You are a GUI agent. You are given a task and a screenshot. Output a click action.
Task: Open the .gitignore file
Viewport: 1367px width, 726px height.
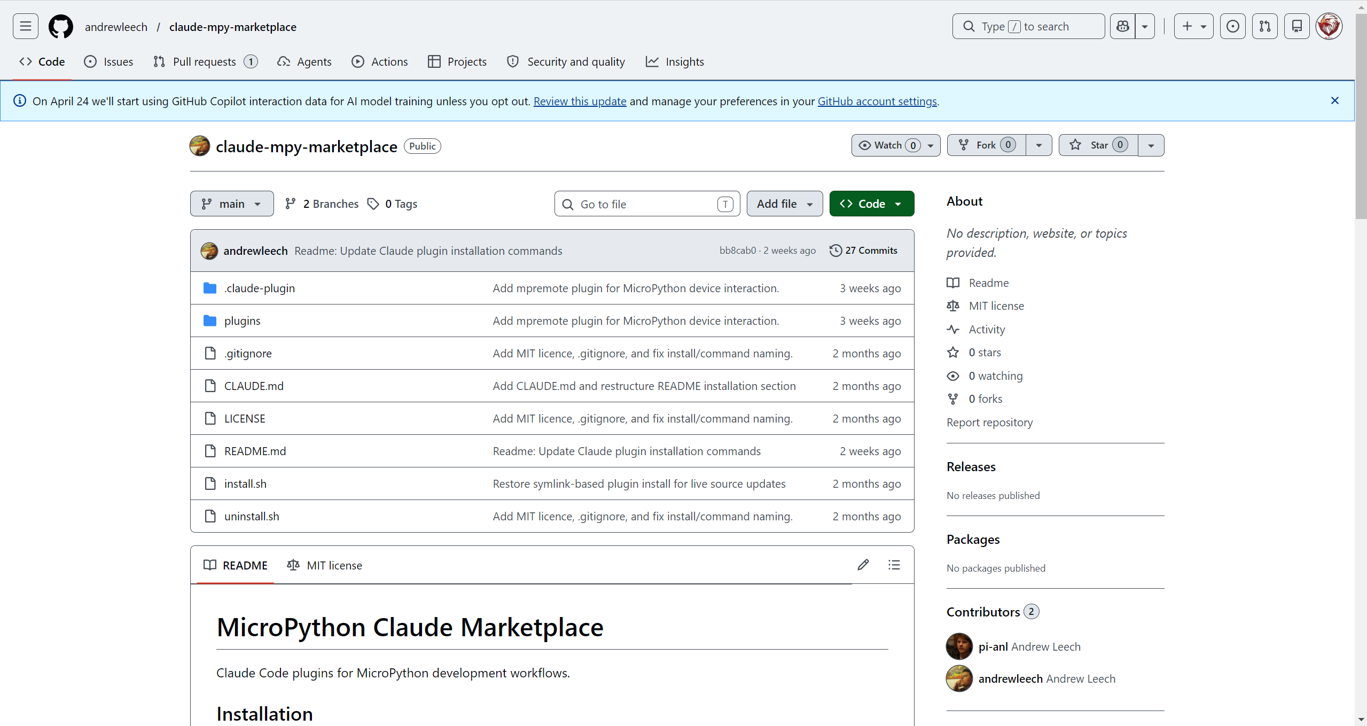pos(248,354)
